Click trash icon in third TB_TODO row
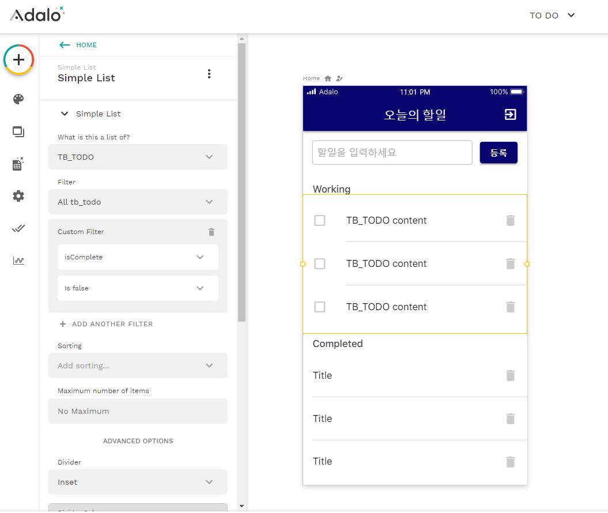The width and height of the screenshot is (608, 513). point(510,307)
